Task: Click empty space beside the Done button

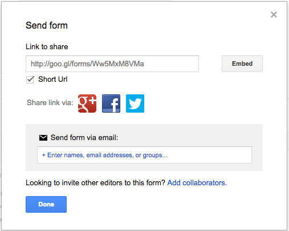Action: pos(152,204)
